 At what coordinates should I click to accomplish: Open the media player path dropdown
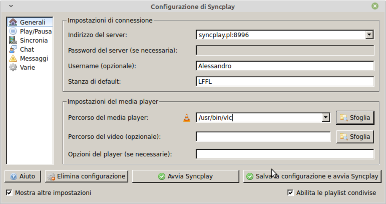tap(326, 118)
